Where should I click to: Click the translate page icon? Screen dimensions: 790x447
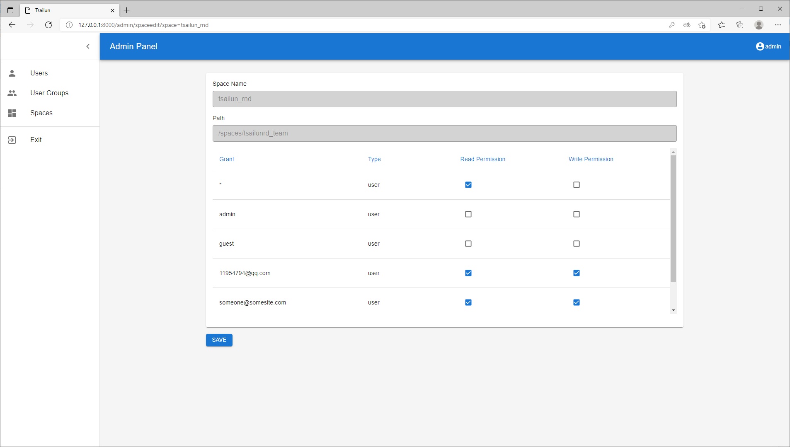point(687,25)
